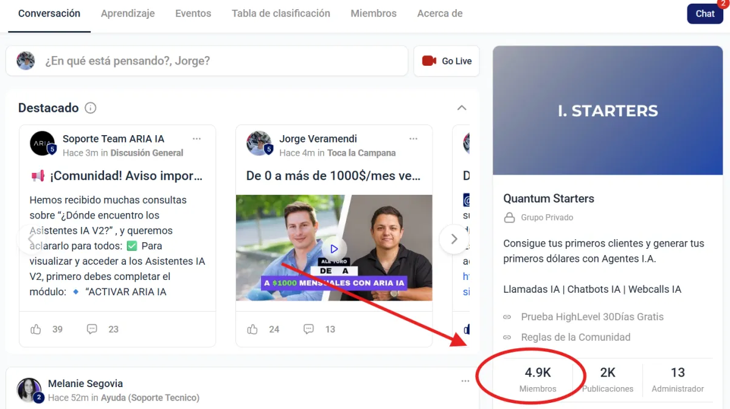Open options menu on Melanie Segovia post
This screenshot has height=409, width=730.
tap(465, 381)
